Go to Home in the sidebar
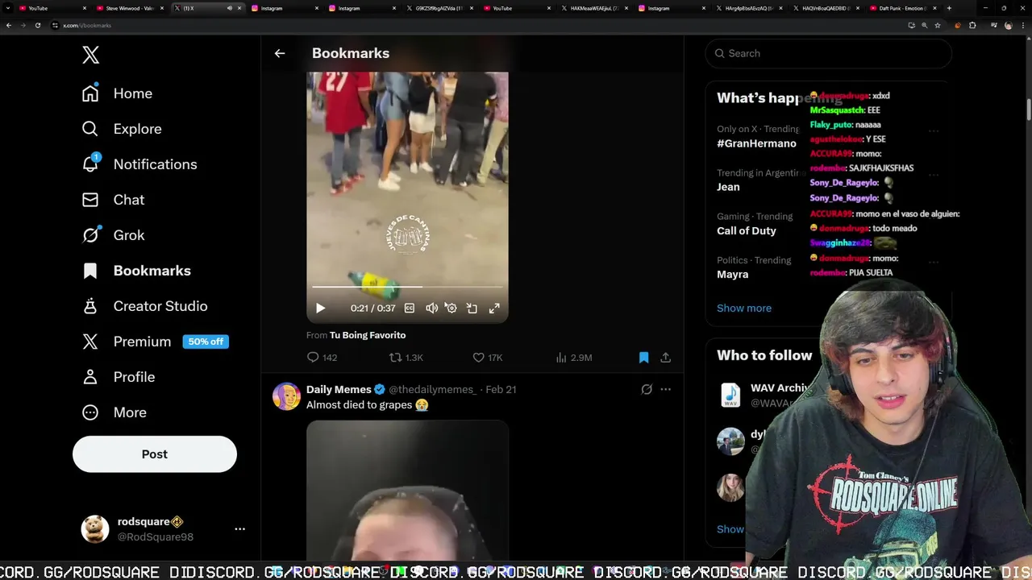Image resolution: width=1032 pixels, height=580 pixels. coord(117,93)
